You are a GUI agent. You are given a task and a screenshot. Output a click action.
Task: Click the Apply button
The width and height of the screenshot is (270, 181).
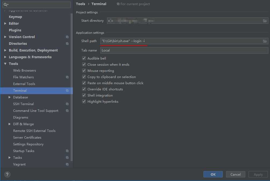(x=258, y=174)
